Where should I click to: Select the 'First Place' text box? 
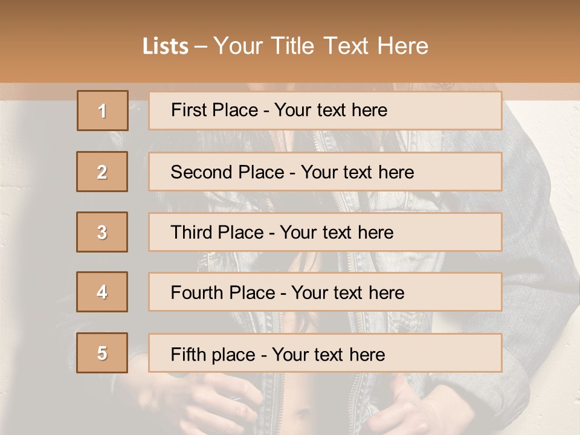pyautogui.click(x=325, y=111)
